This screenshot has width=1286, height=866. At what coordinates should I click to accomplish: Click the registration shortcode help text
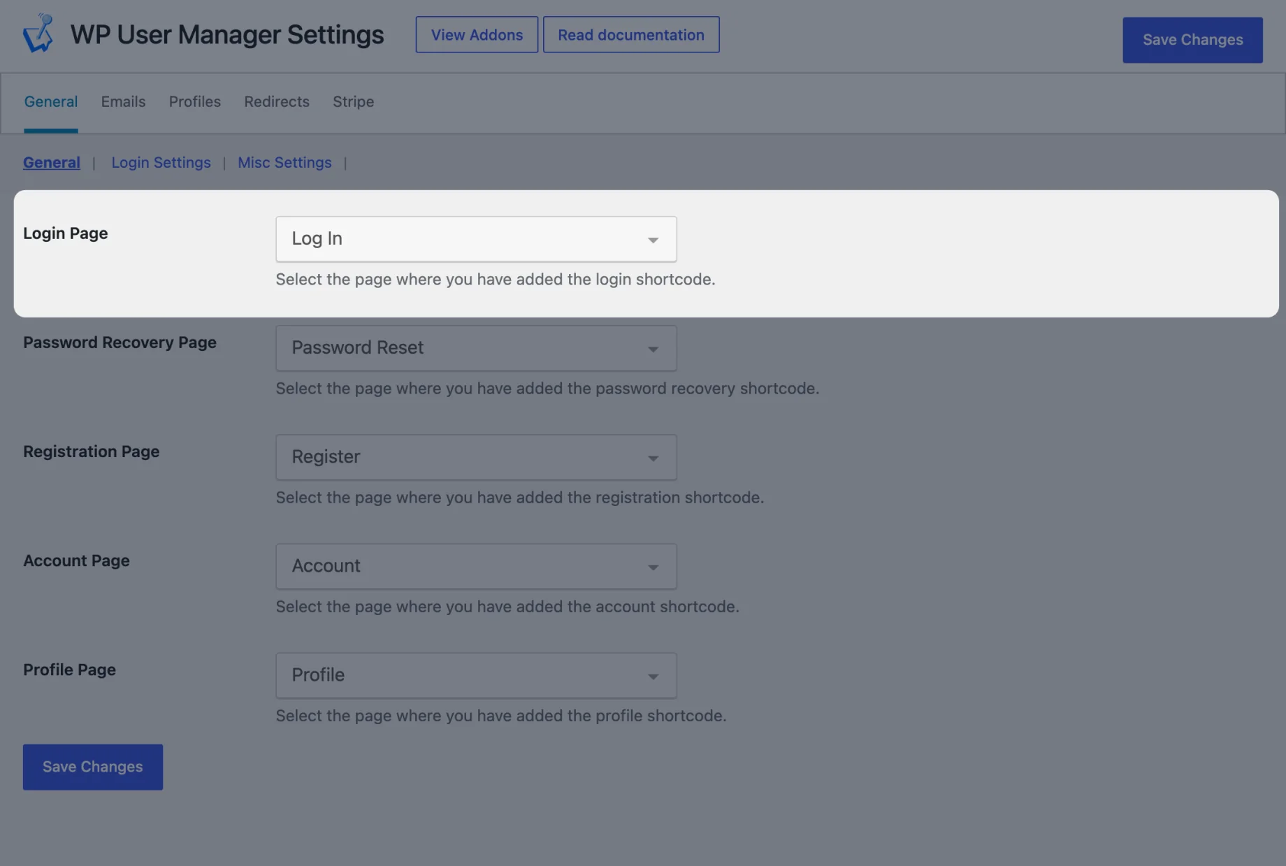click(520, 498)
